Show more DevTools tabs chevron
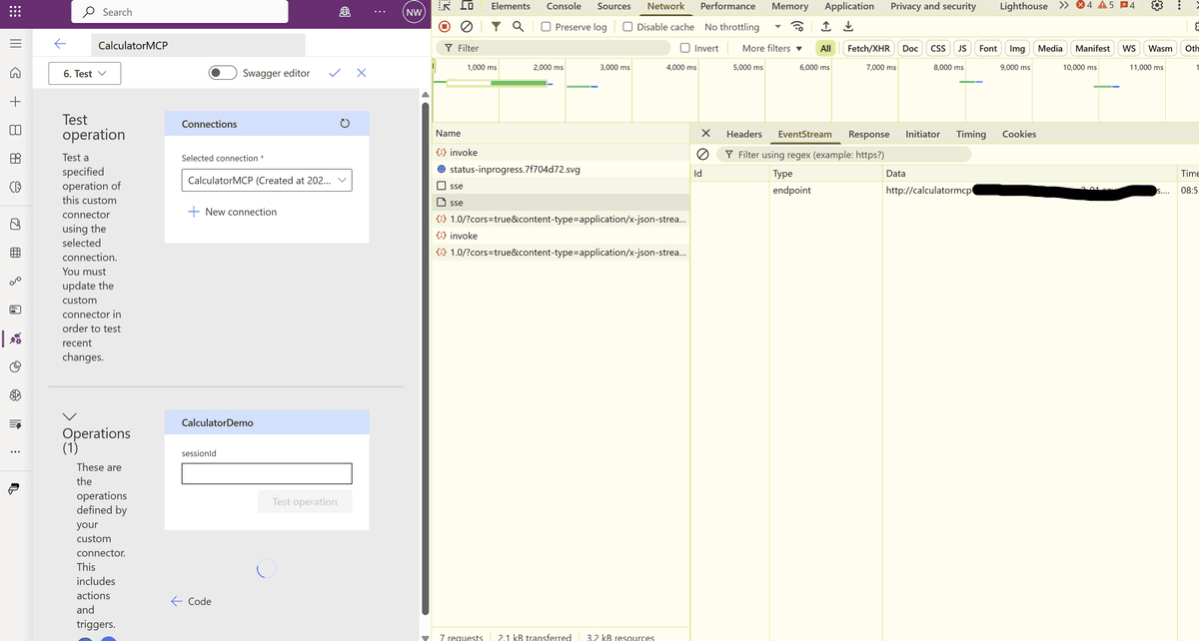 1063,6
